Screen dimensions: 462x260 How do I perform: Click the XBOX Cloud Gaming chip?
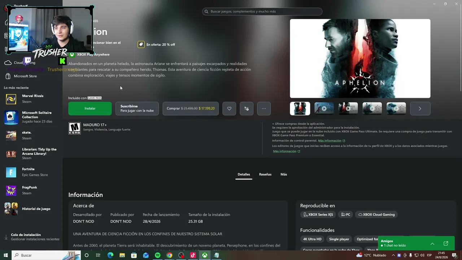coord(376,214)
